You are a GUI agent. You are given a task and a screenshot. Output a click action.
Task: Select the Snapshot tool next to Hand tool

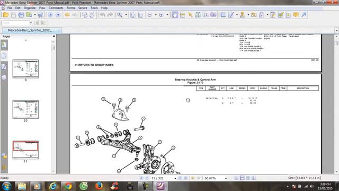click(x=182, y=15)
